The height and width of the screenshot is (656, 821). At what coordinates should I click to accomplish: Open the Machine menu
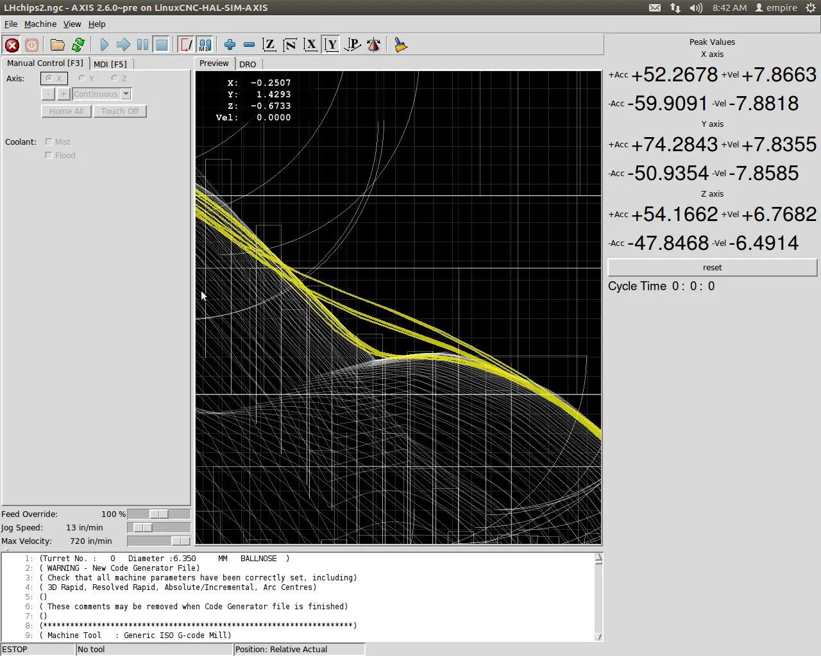[x=40, y=24]
